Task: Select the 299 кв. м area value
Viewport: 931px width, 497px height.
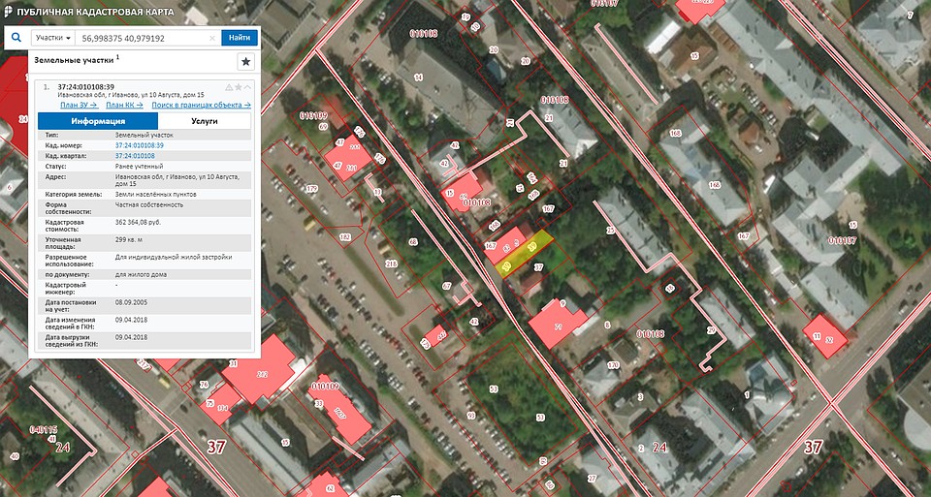Action: click(x=130, y=240)
